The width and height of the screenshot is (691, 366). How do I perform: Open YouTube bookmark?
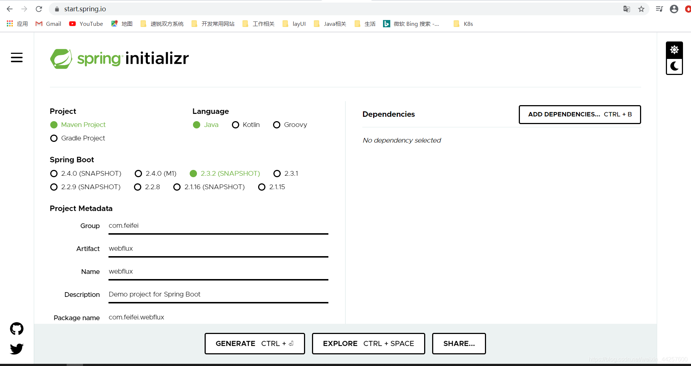click(86, 24)
